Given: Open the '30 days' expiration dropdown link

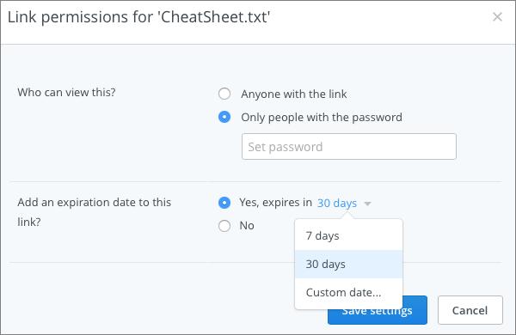Looking at the screenshot, I should pyautogui.click(x=337, y=204).
